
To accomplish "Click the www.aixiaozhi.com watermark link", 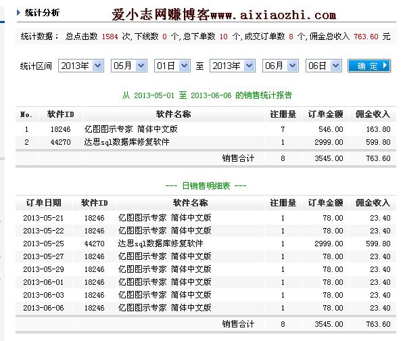I will [273, 16].
